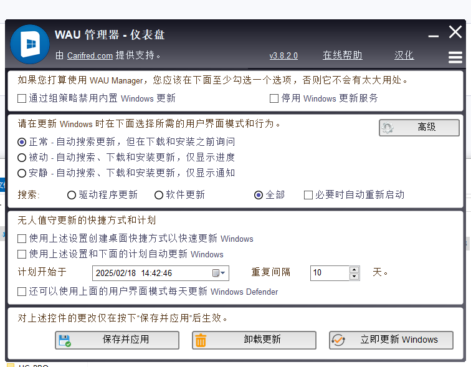Toggle 必要时自动重新启动 checkbox

point(308,195)
